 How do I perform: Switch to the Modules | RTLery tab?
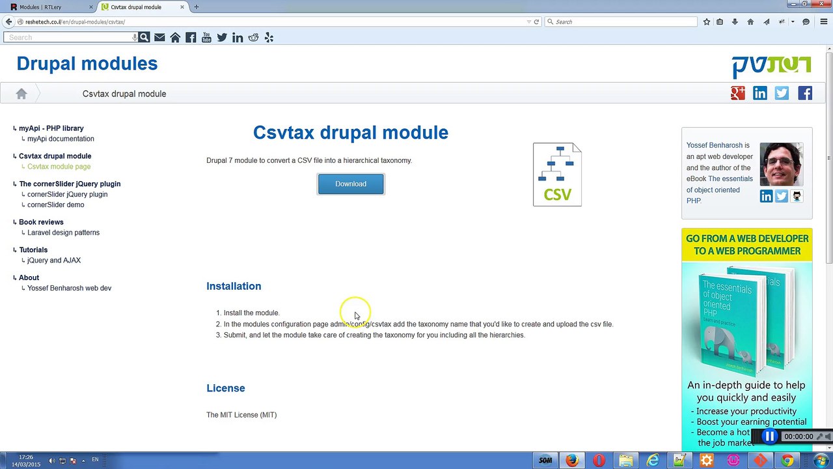point(48,7)
